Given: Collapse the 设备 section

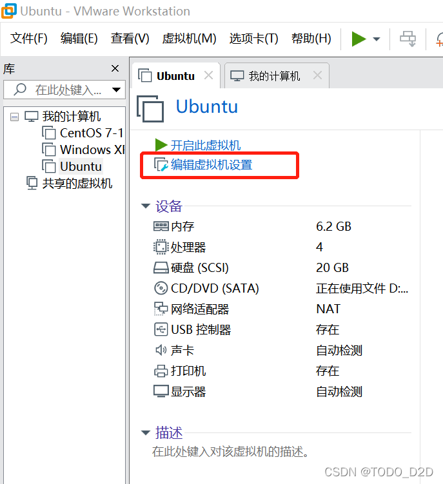Looking at the screenshot, I should 146,206.
